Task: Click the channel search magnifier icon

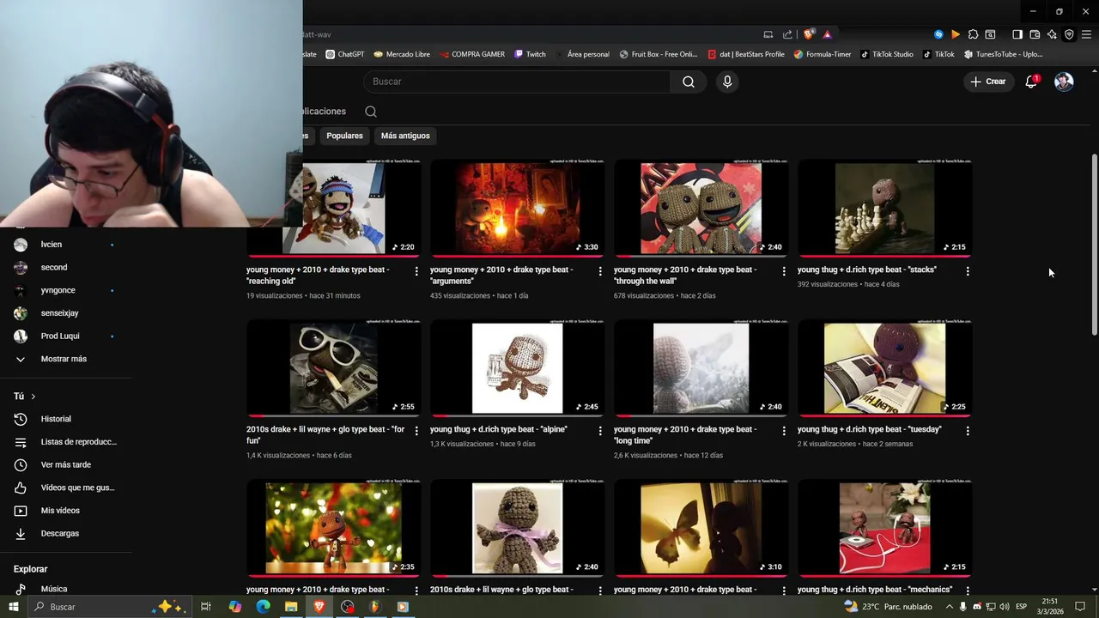Action: pyautogui.click(x=371, y=112)
